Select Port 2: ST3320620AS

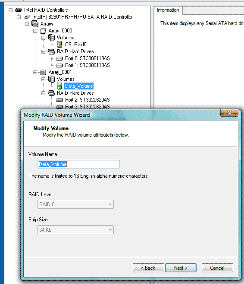click(88, 100)
